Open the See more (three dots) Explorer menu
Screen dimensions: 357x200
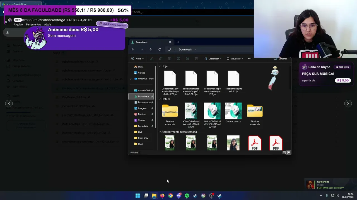click(x=250, y=59)
